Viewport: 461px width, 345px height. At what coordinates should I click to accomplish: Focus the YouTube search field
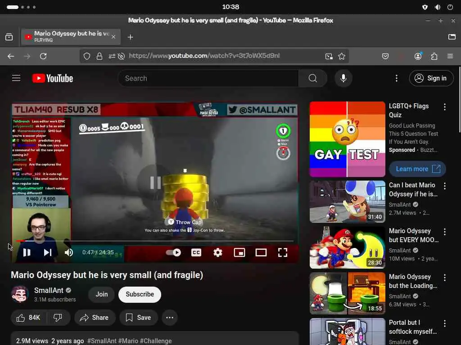point(208,78)
